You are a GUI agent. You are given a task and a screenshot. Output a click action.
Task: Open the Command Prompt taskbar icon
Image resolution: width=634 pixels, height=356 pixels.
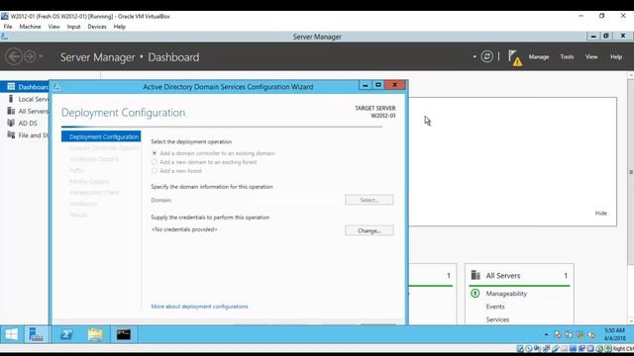coord(124,334)
